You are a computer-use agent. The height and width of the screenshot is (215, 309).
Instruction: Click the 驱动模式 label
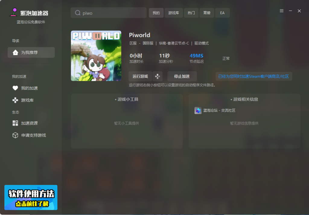202,43
